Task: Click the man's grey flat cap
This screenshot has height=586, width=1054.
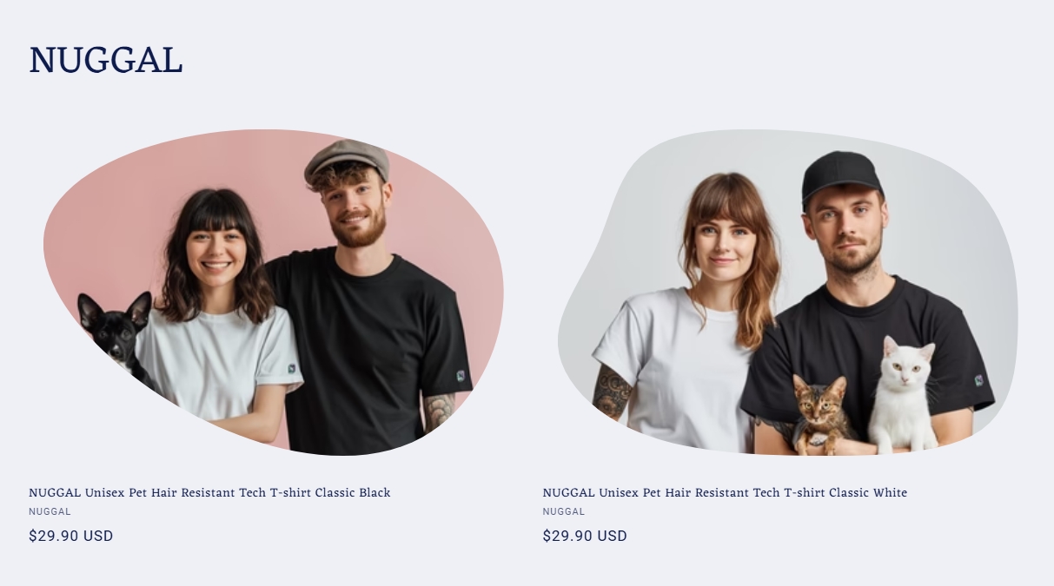Action: coord(346,160)
